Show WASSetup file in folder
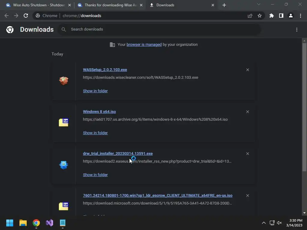Image resolution: width=307 pixels, height=230 pixels. 95,91
